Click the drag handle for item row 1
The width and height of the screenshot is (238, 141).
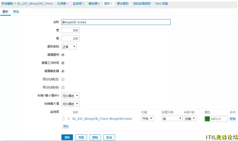coord(64,119)
